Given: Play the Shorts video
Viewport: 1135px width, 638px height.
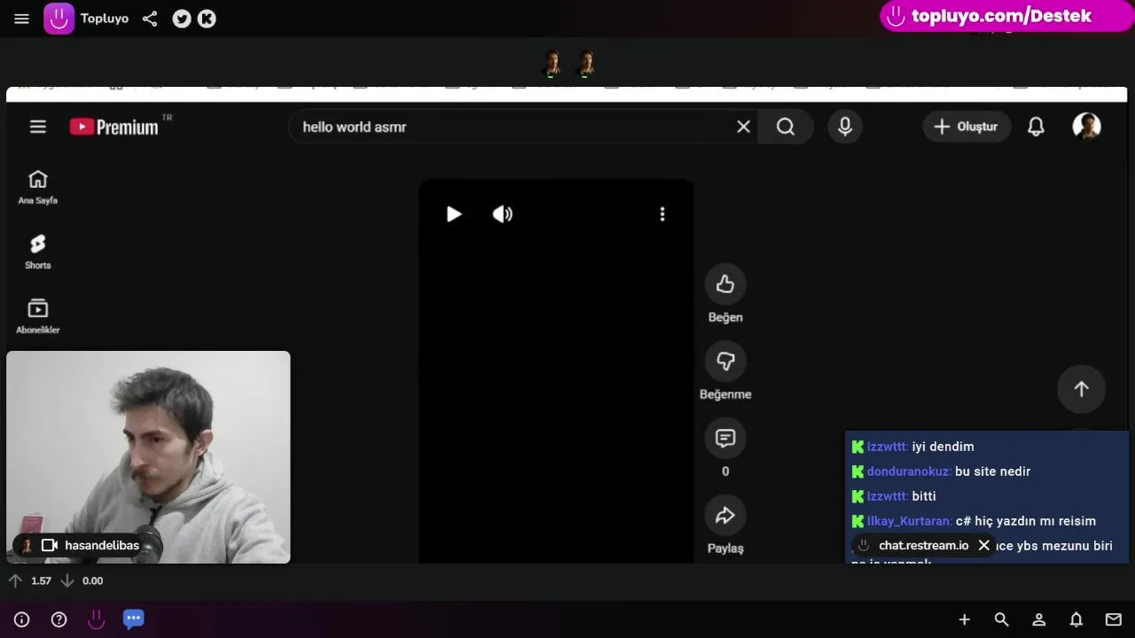Looking at the screenshot, I should tap(453, 214).
